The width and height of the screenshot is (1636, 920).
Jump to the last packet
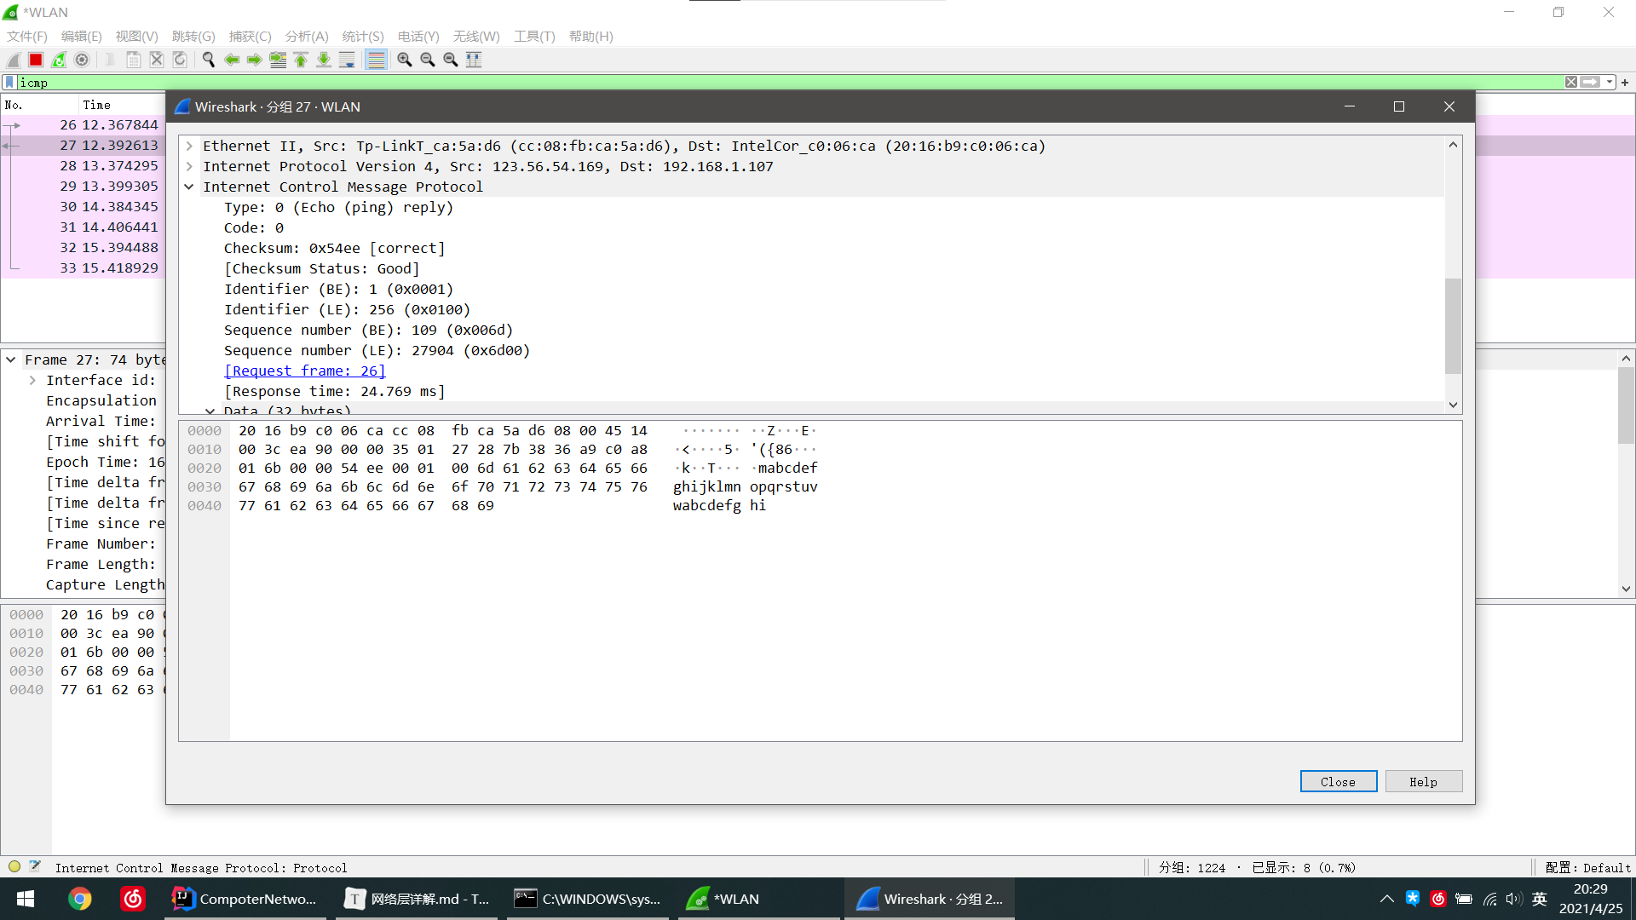click(324, 60)
